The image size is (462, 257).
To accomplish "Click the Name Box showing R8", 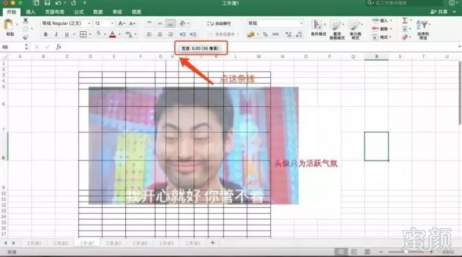I will [12, 47].
